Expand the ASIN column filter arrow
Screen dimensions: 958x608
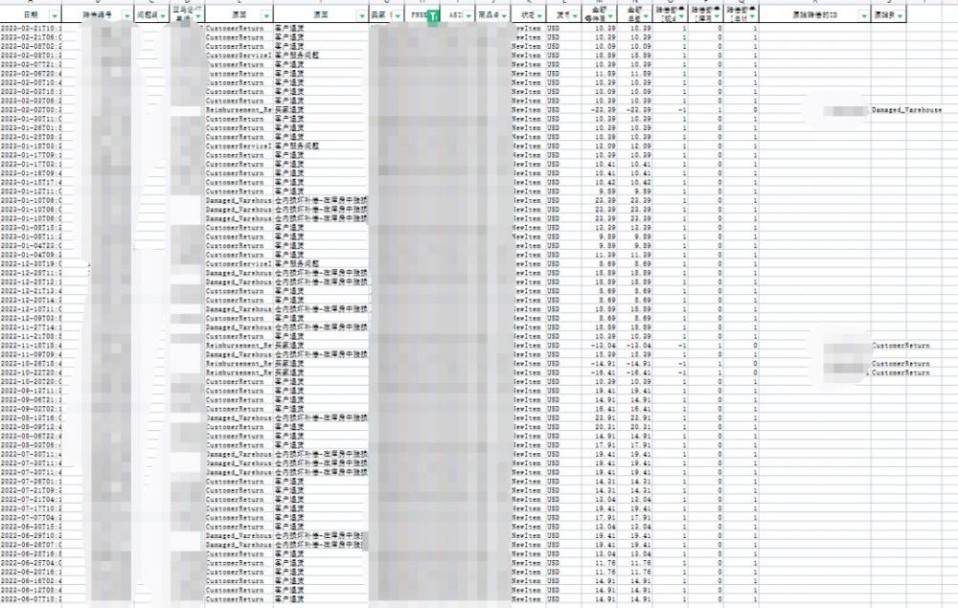469,16
